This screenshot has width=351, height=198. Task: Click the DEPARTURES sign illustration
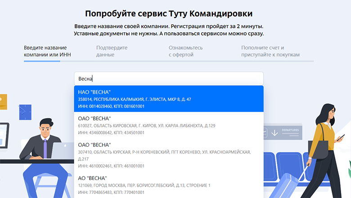click(x=283, y=132)
